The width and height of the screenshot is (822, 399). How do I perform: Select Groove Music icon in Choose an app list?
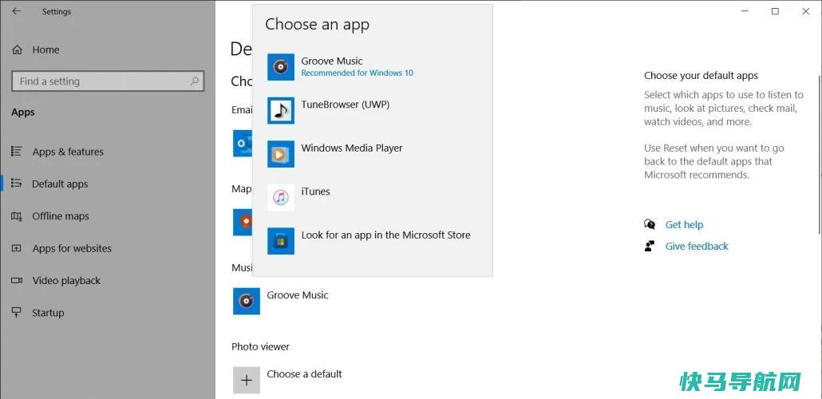280,66
